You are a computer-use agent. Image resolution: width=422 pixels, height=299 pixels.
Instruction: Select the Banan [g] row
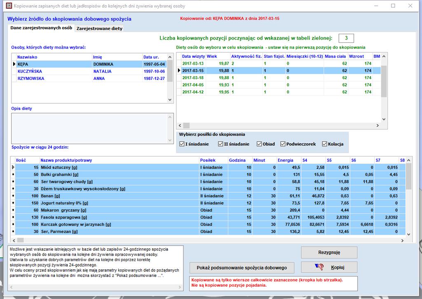[208, 196]
